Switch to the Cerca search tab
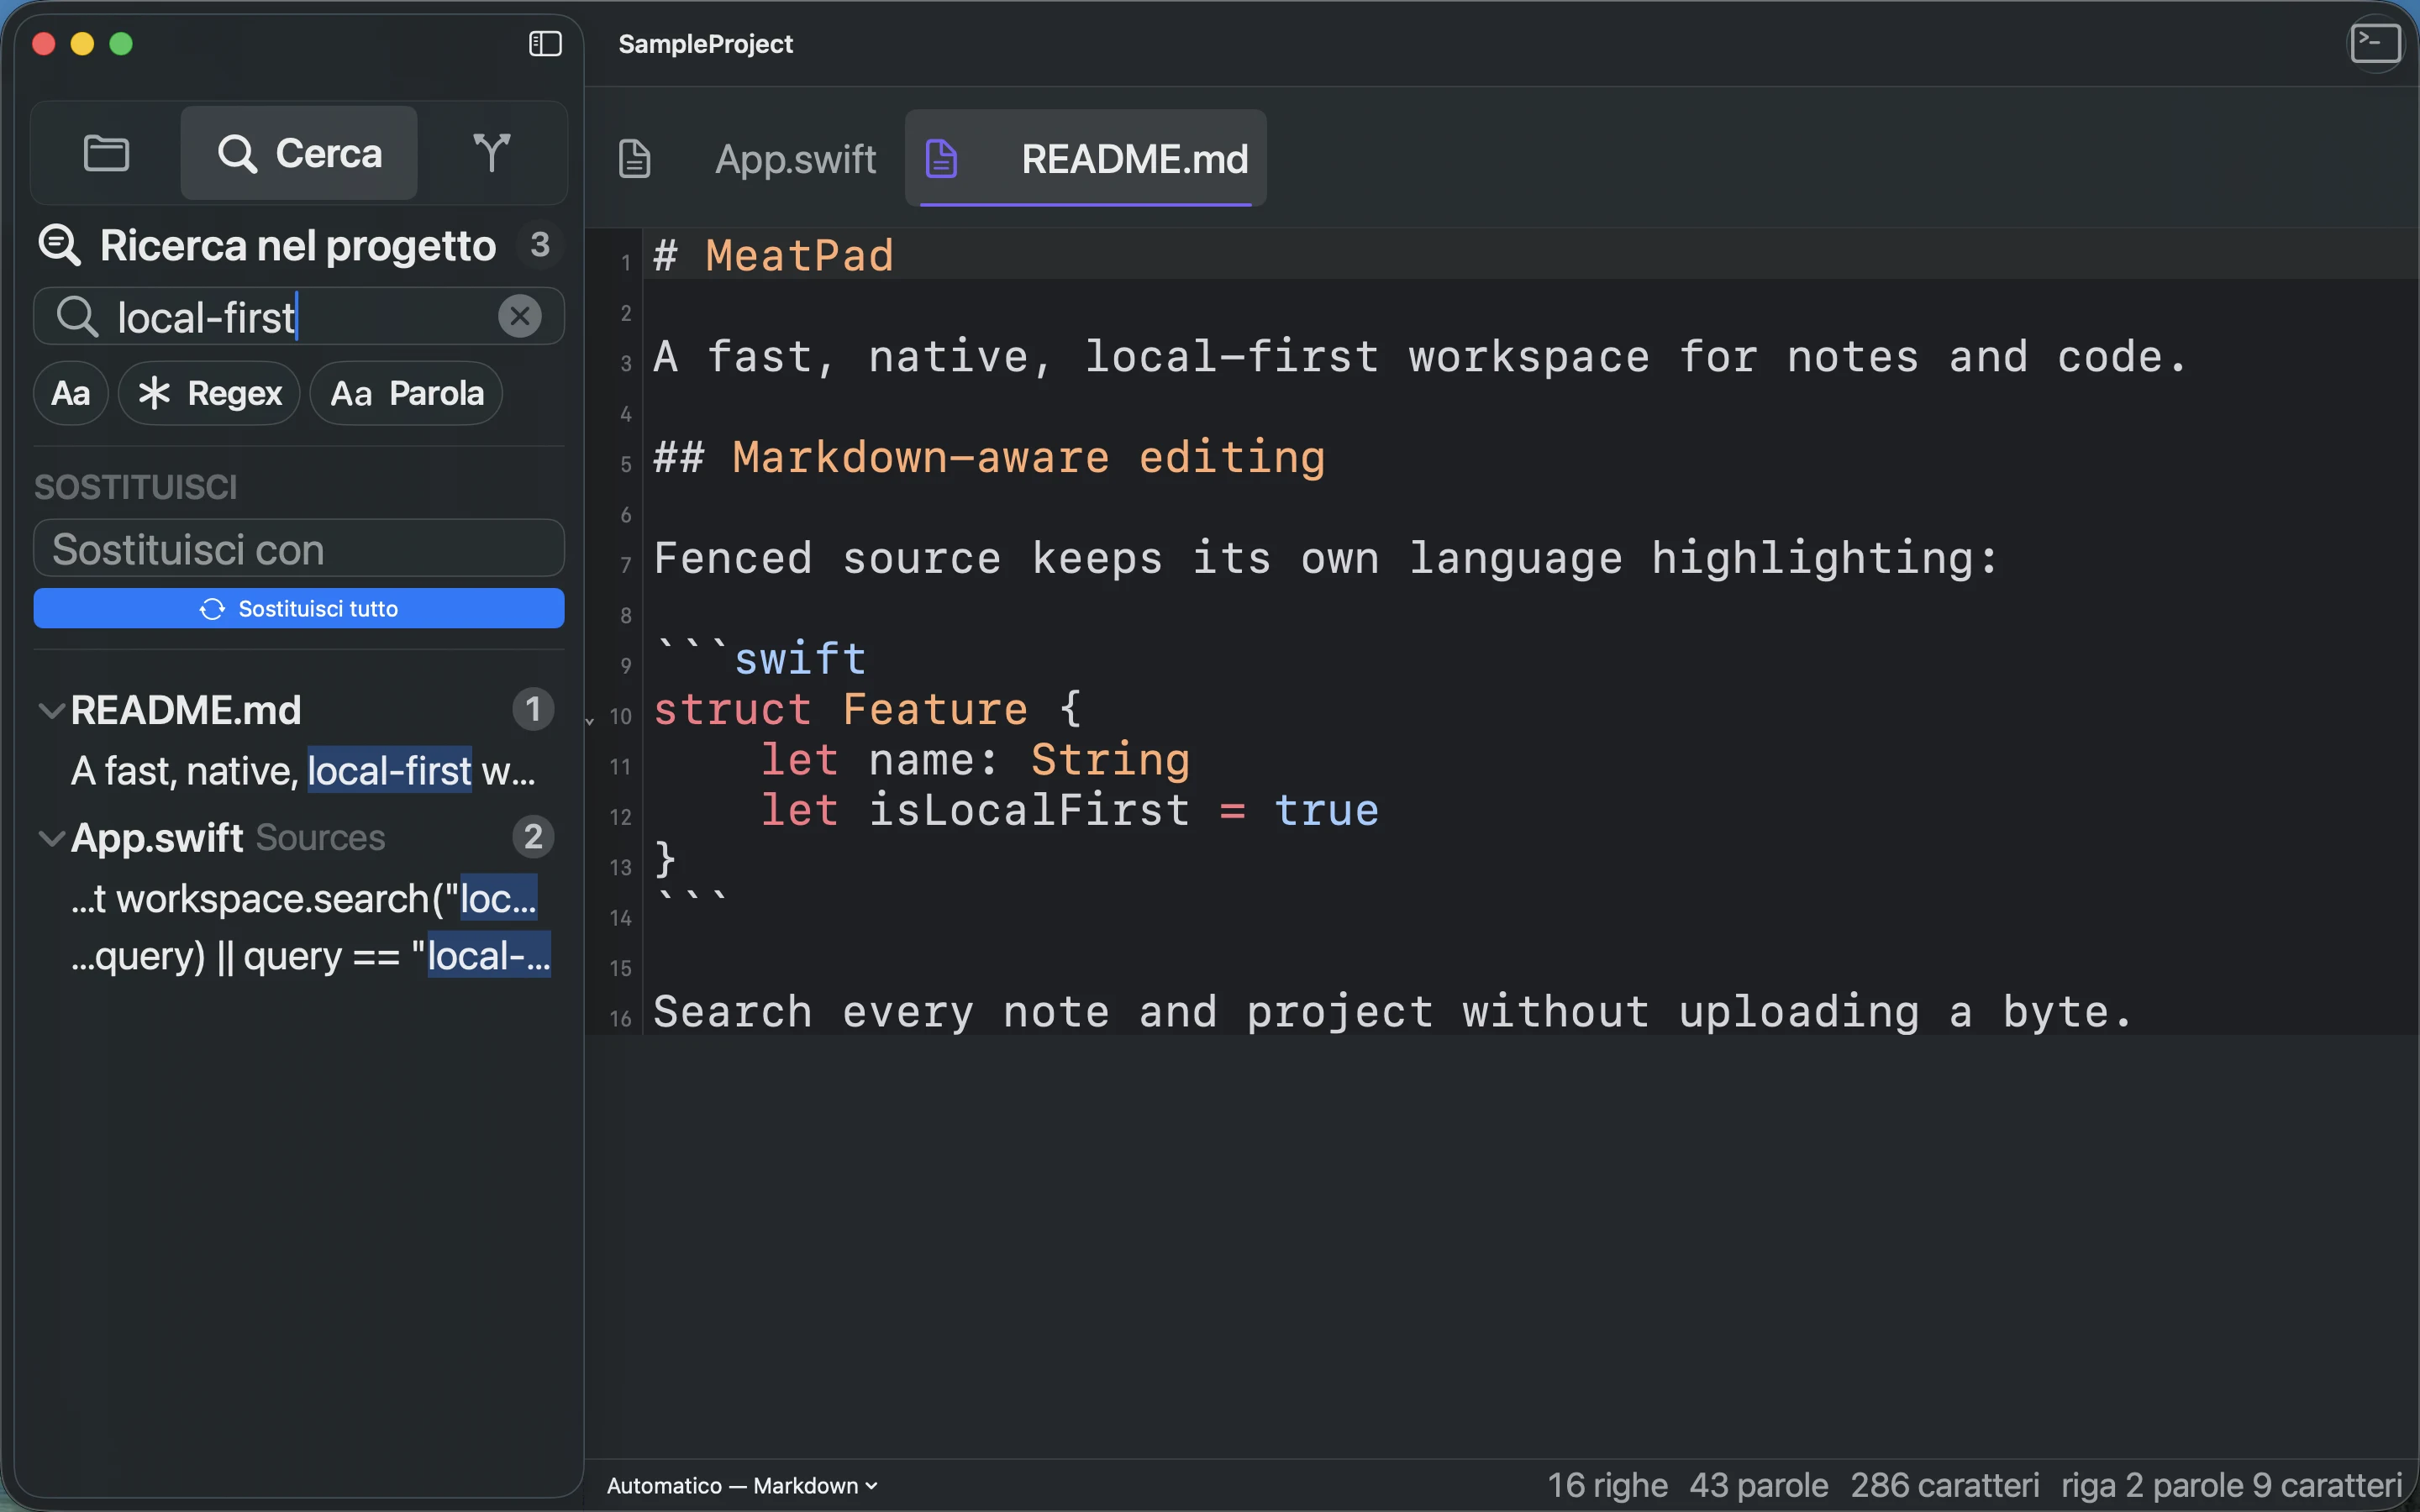The image size is (2420, 1512). (299, 153)
